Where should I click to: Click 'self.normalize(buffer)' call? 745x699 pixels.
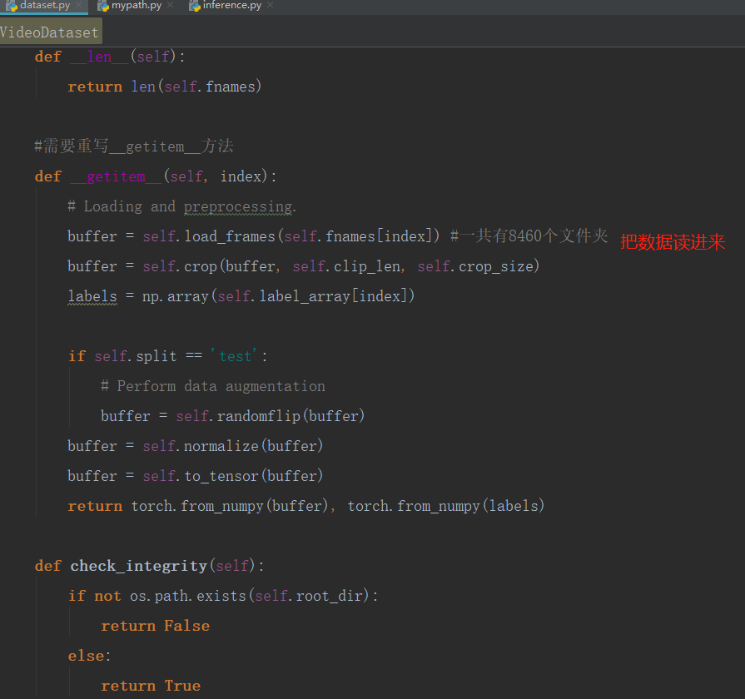(x=233, y=446)
